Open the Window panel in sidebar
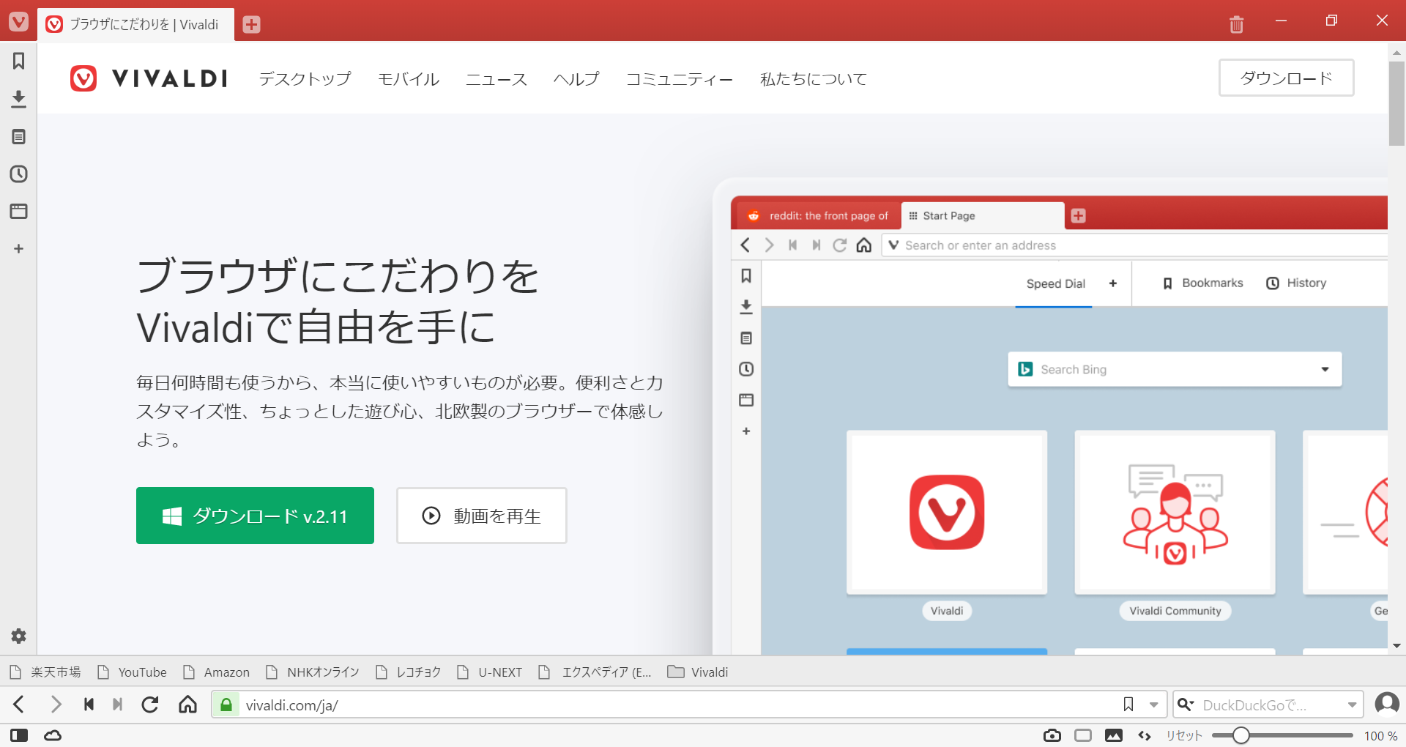 [18, 212]
